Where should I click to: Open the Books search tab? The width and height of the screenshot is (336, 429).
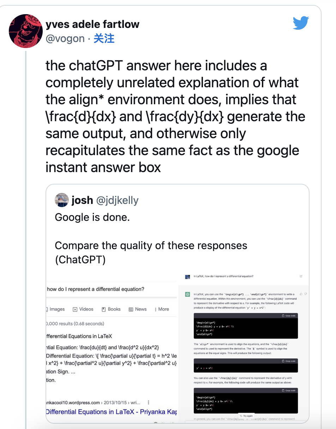(x=111, y=309)
